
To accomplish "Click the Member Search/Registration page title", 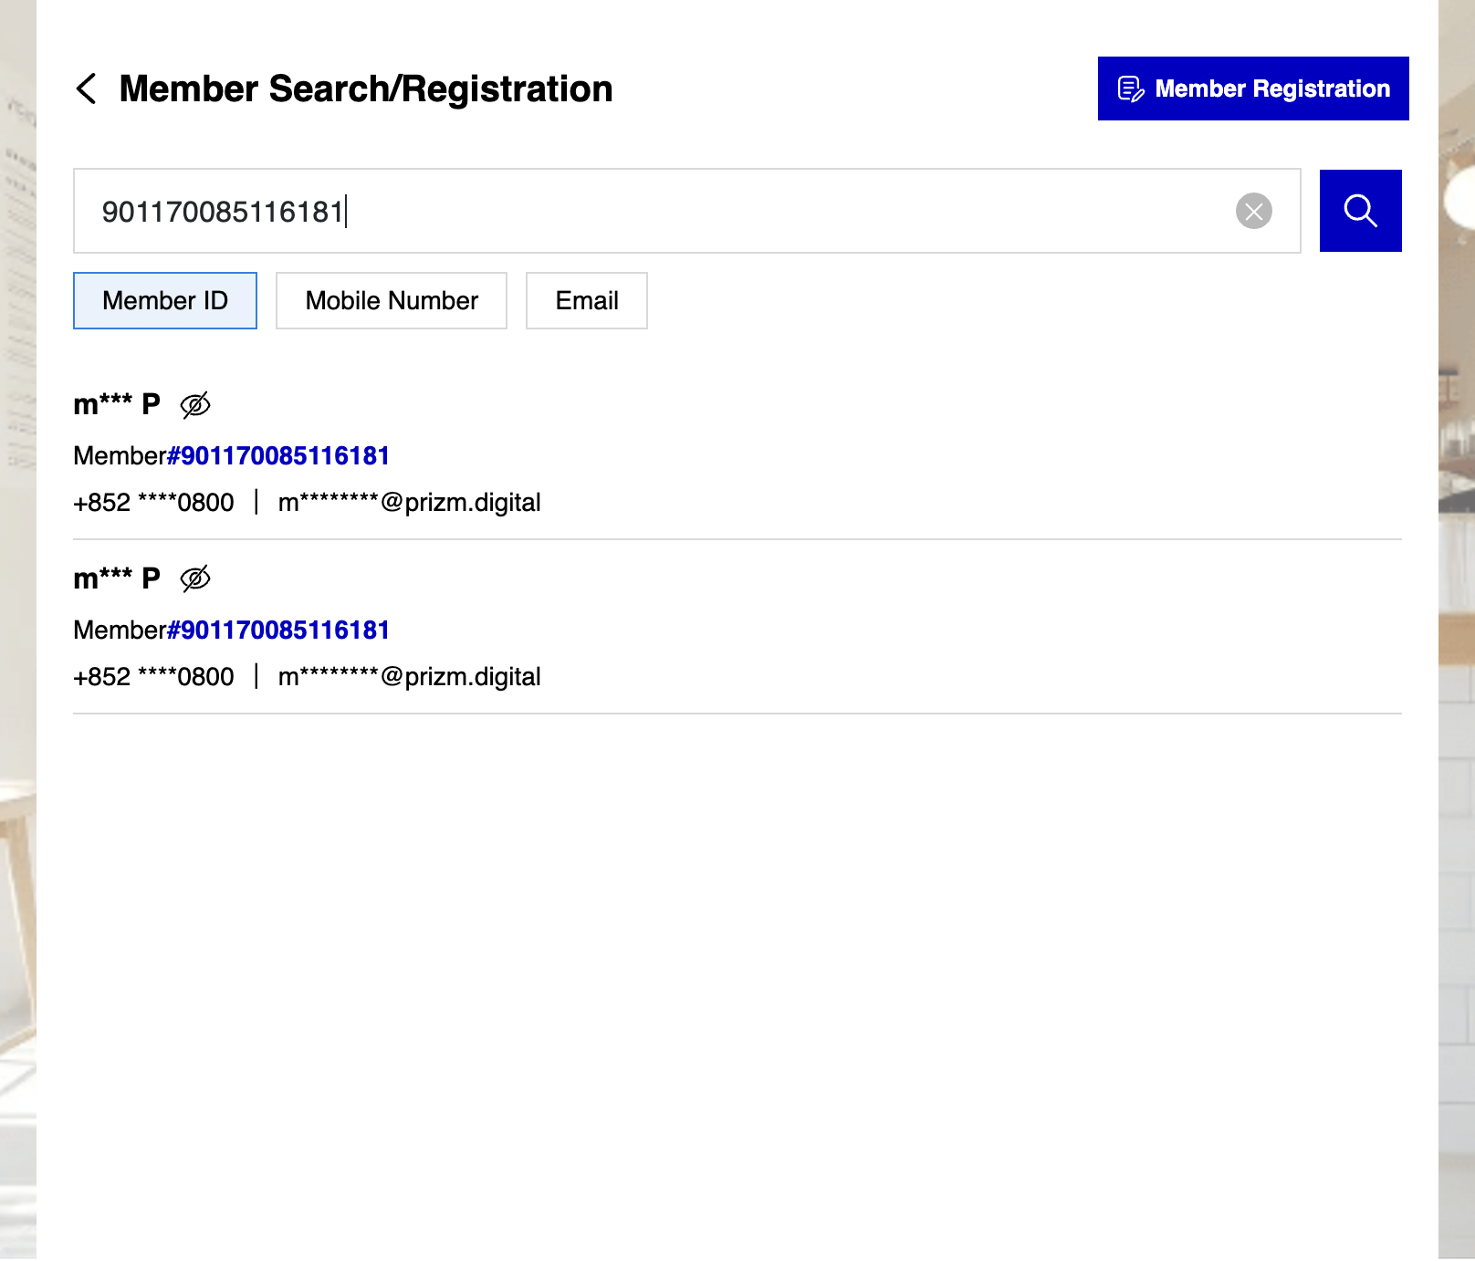I will click(366, 89).
